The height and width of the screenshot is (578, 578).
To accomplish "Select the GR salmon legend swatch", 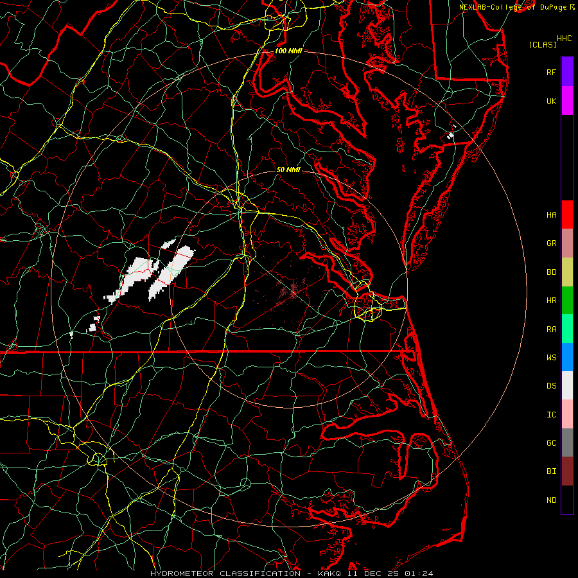I will click(567, 243).
